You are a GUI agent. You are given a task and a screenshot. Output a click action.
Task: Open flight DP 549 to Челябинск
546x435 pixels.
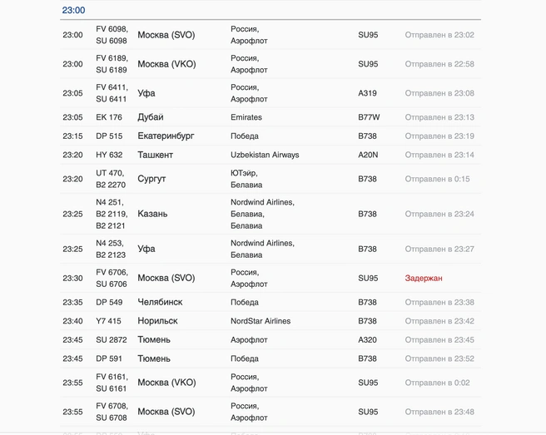[x=271, y=302]
